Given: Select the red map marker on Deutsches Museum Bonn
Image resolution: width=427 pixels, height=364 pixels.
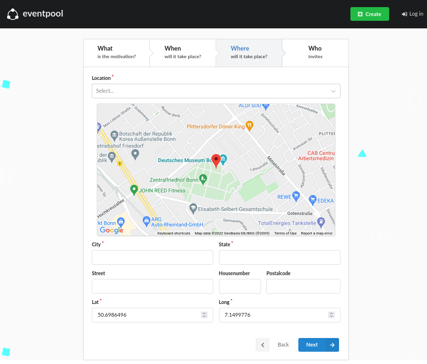Looking at the screenshot, I should [216, 159].
